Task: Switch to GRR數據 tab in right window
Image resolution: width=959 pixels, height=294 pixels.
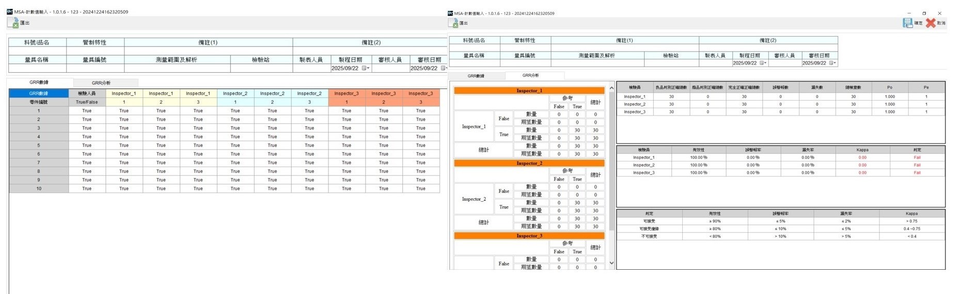Action: click(476, 76)
